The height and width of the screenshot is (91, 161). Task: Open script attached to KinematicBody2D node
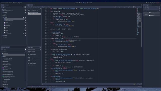(x=24, y=34)
